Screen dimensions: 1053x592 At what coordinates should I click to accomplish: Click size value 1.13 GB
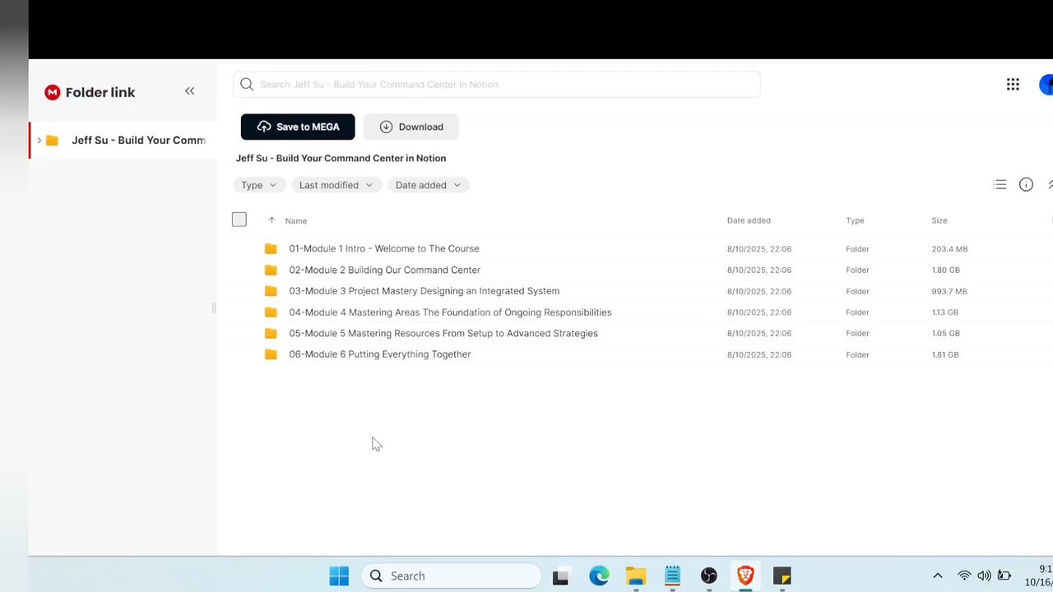click(945, 312)
